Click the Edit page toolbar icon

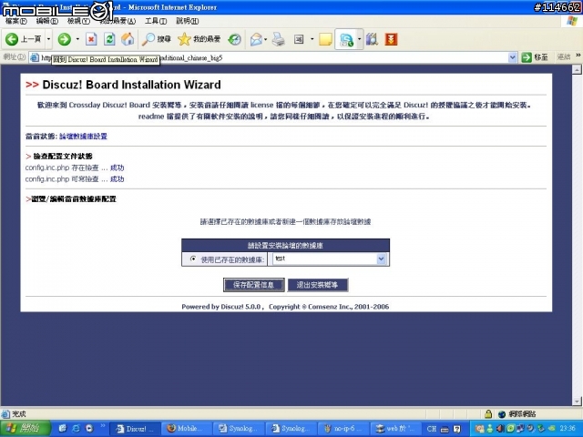(299, 39)
